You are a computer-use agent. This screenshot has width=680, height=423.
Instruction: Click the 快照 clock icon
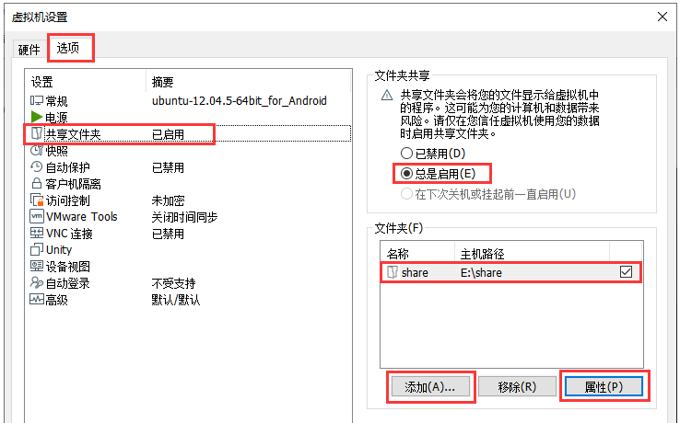(x=37, y=150)
